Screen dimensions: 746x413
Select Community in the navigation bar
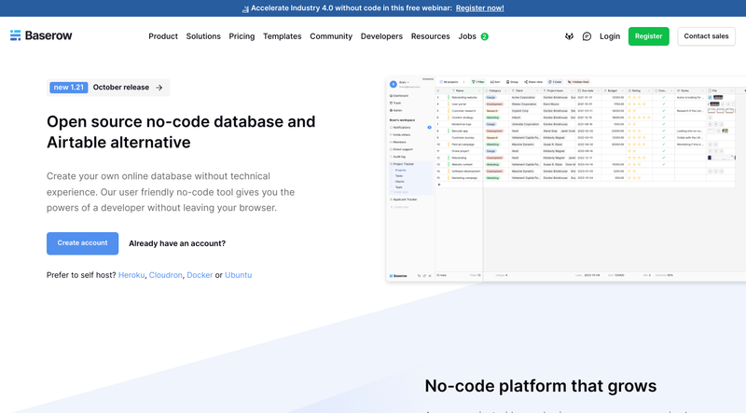coord(331,36)
